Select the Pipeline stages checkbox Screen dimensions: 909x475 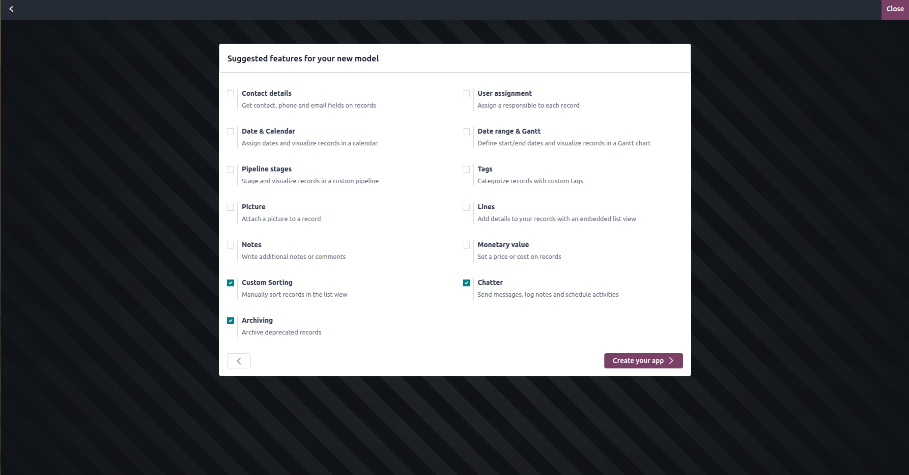230,169
